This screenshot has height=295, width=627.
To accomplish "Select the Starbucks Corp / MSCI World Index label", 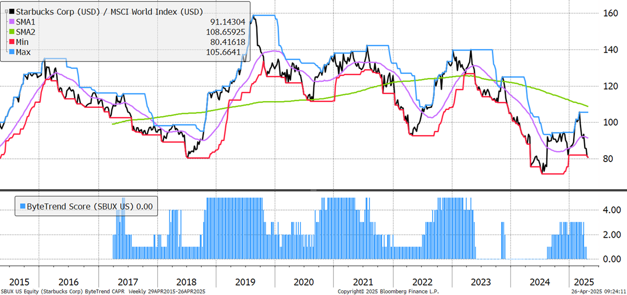I will [110, 11].
